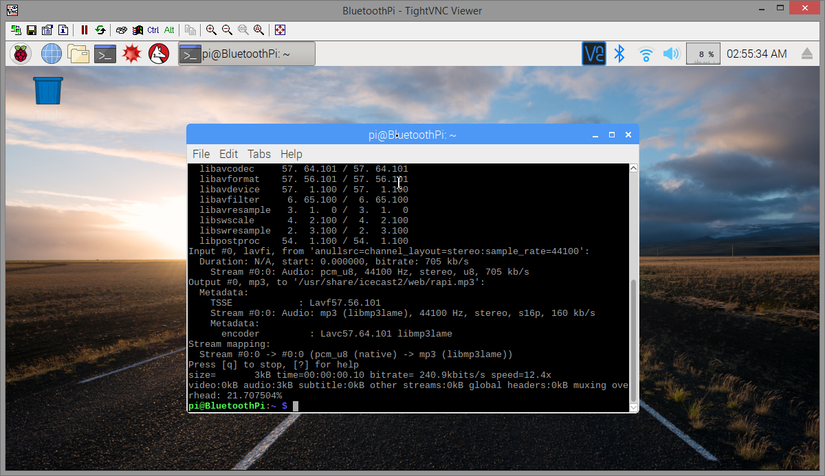Click the eject tray icon
Viewport: 825px width, 476px height.
[807, 54]
